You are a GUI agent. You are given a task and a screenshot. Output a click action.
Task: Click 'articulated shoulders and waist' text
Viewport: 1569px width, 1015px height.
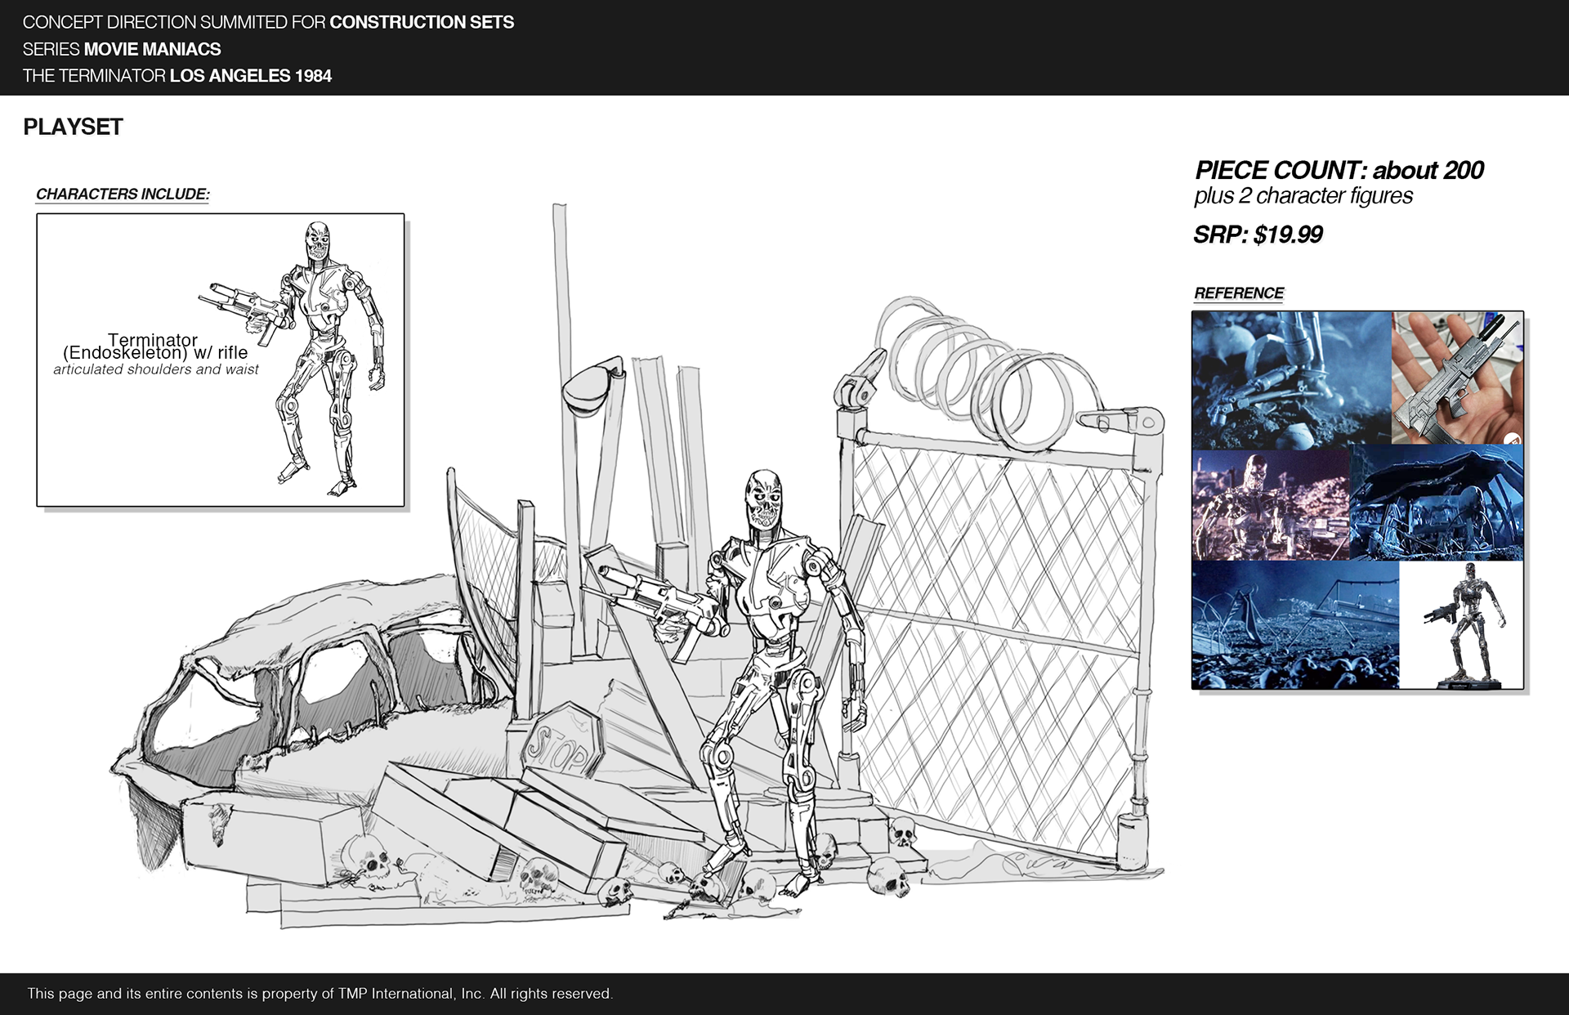(x=156, y=369)
